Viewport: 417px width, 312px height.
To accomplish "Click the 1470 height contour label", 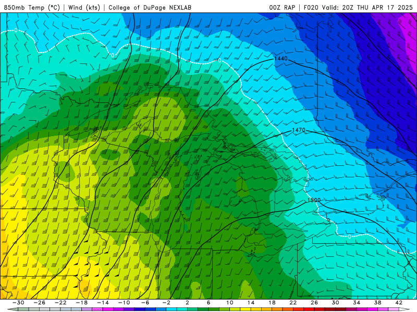I will pos(299,130).
